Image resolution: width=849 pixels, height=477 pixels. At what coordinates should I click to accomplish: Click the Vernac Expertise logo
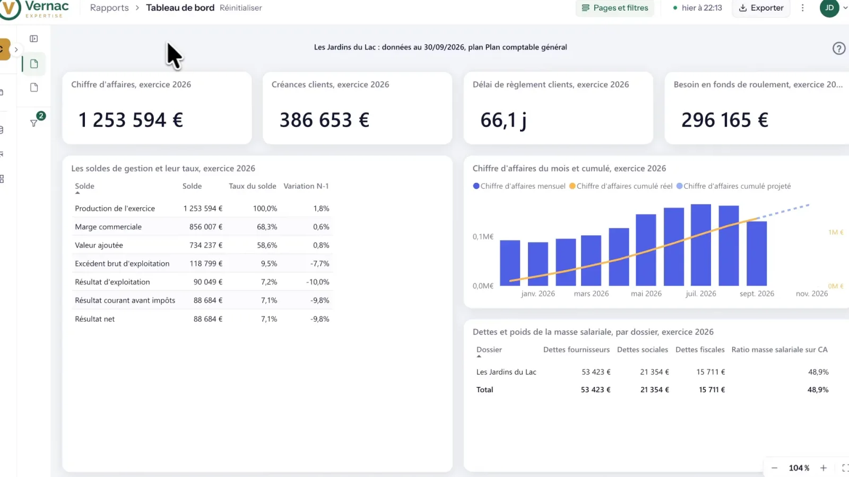(x=35, y=8)
